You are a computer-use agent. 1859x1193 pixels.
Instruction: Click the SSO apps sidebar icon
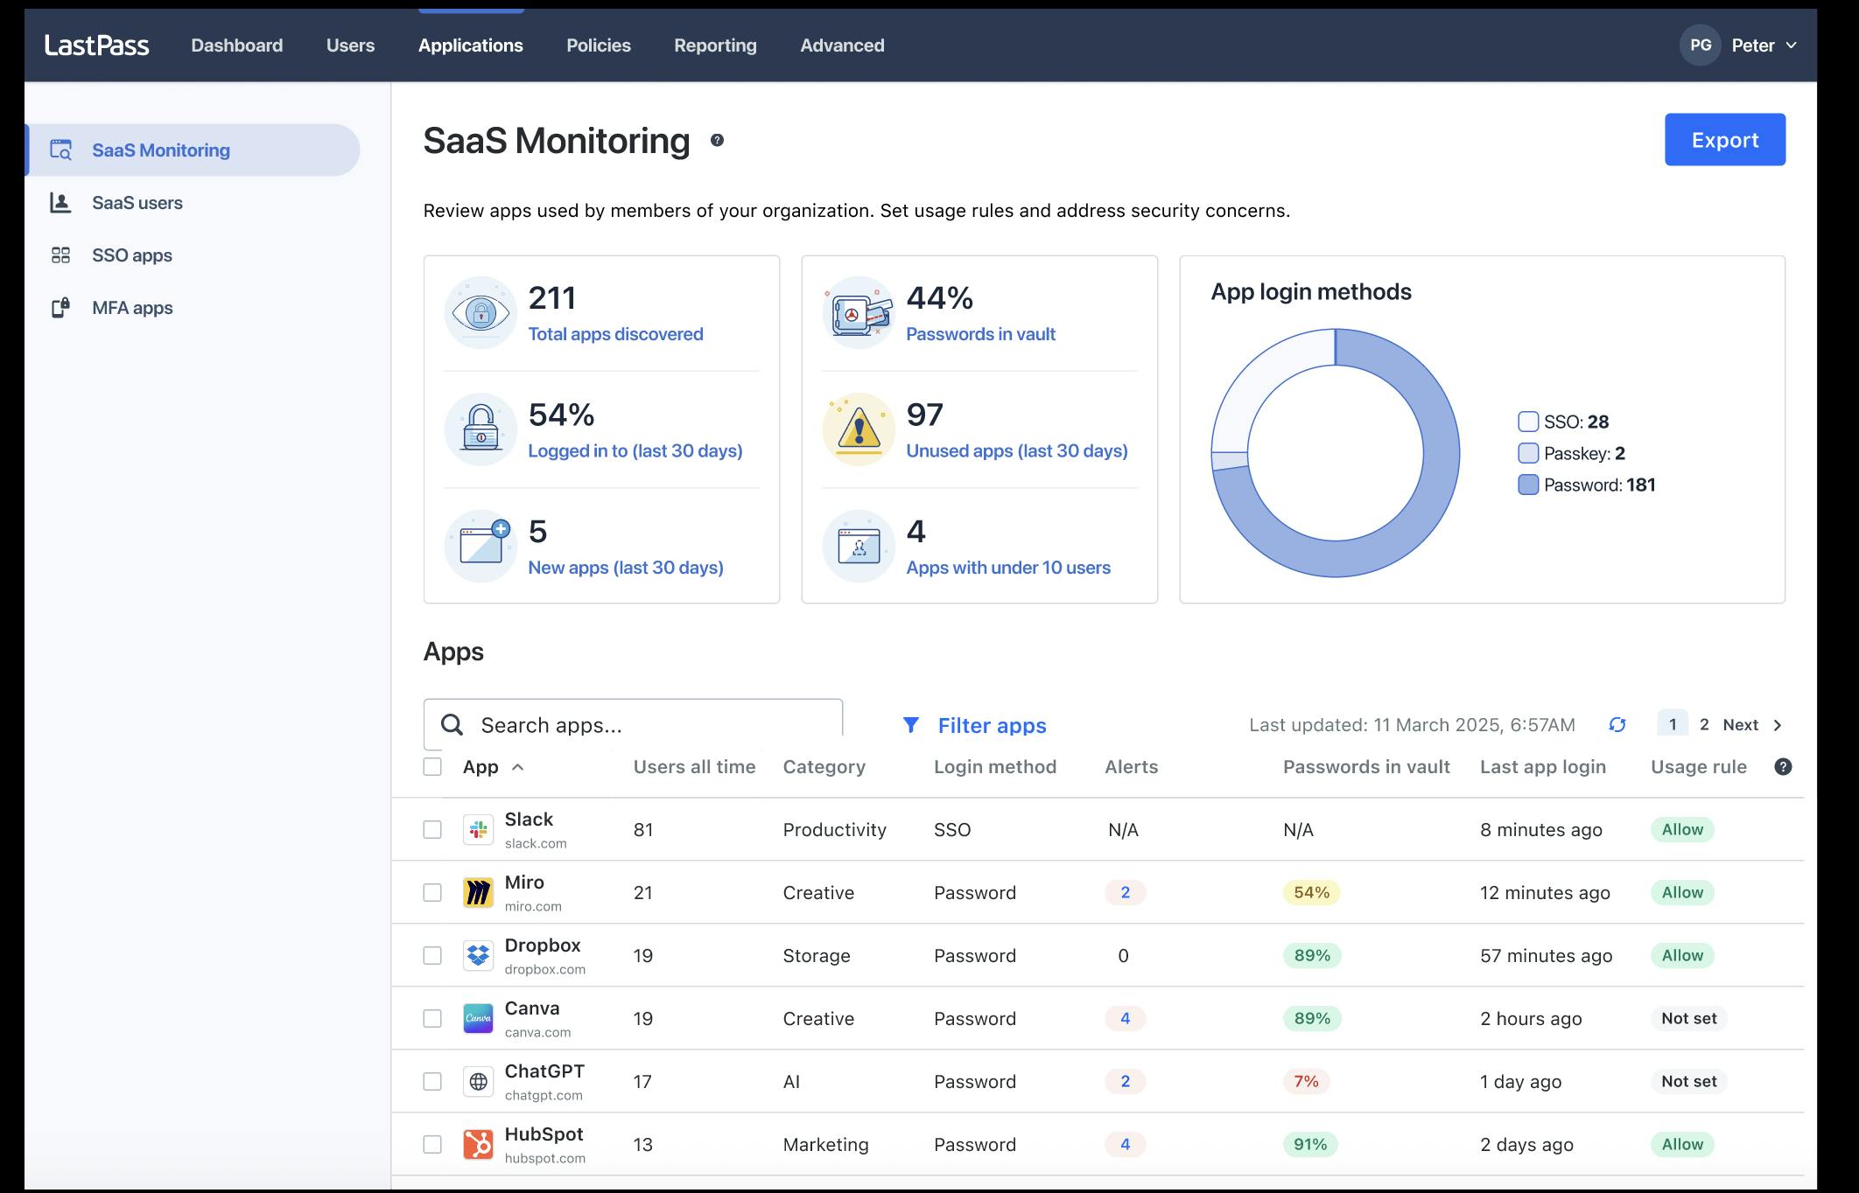point(61,255)
